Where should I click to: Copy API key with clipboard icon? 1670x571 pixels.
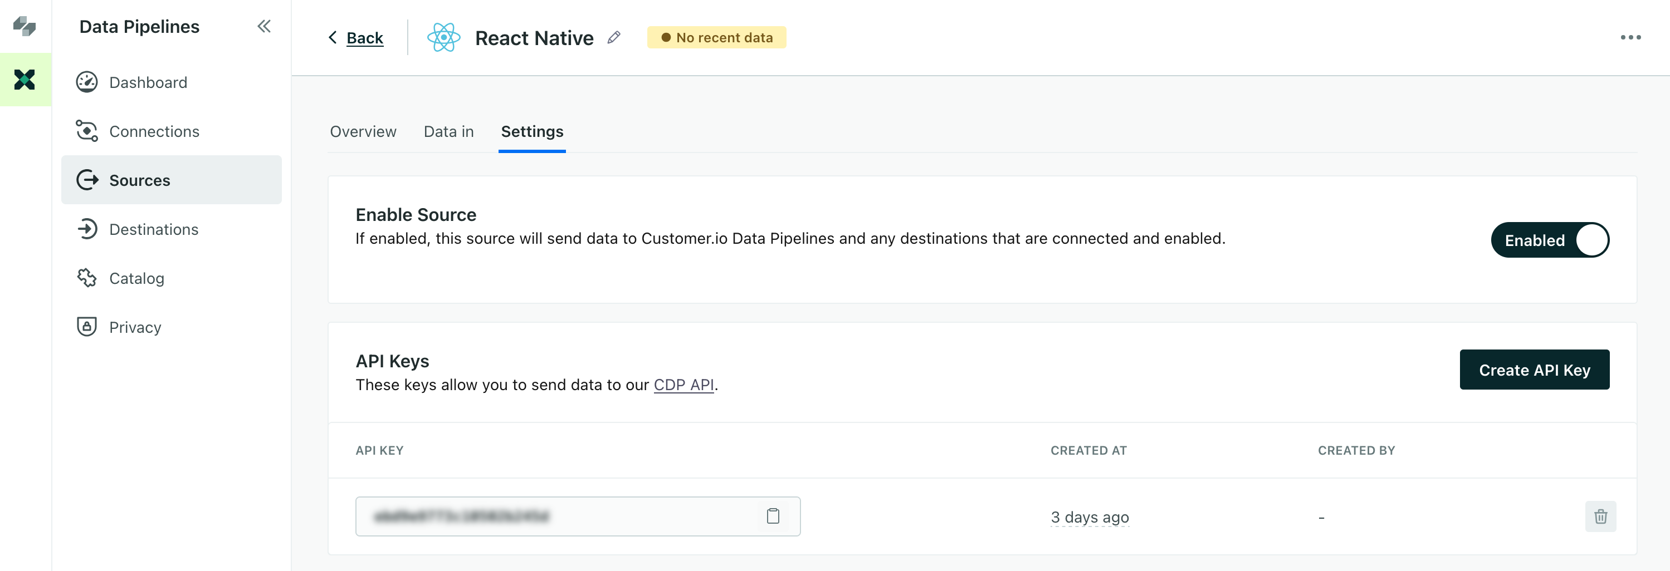(773, 516)
